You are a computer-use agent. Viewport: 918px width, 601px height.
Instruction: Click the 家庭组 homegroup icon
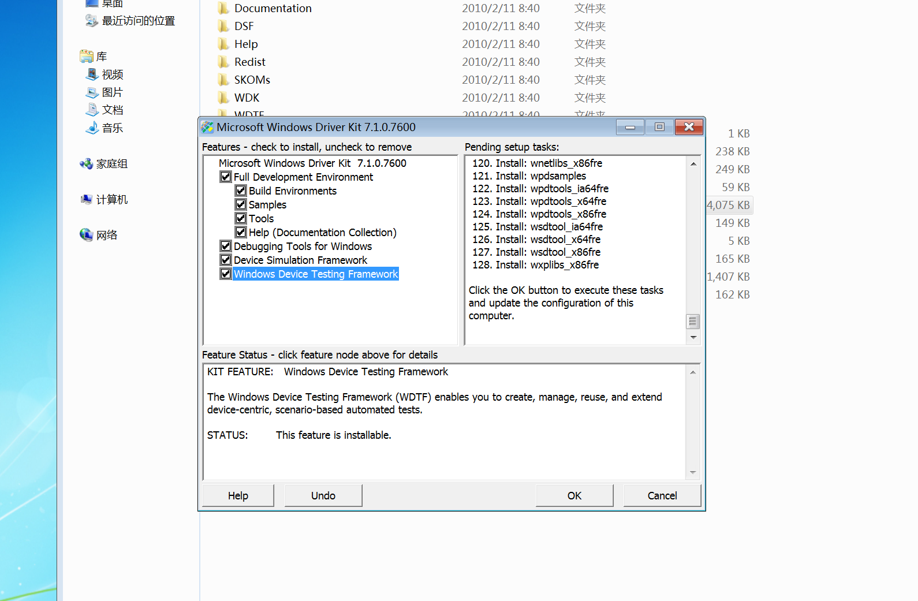(x=87, y=164)
